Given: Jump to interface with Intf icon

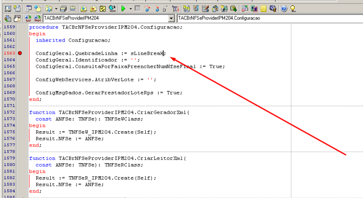Looking at the screenshot, I should point(28,18).
